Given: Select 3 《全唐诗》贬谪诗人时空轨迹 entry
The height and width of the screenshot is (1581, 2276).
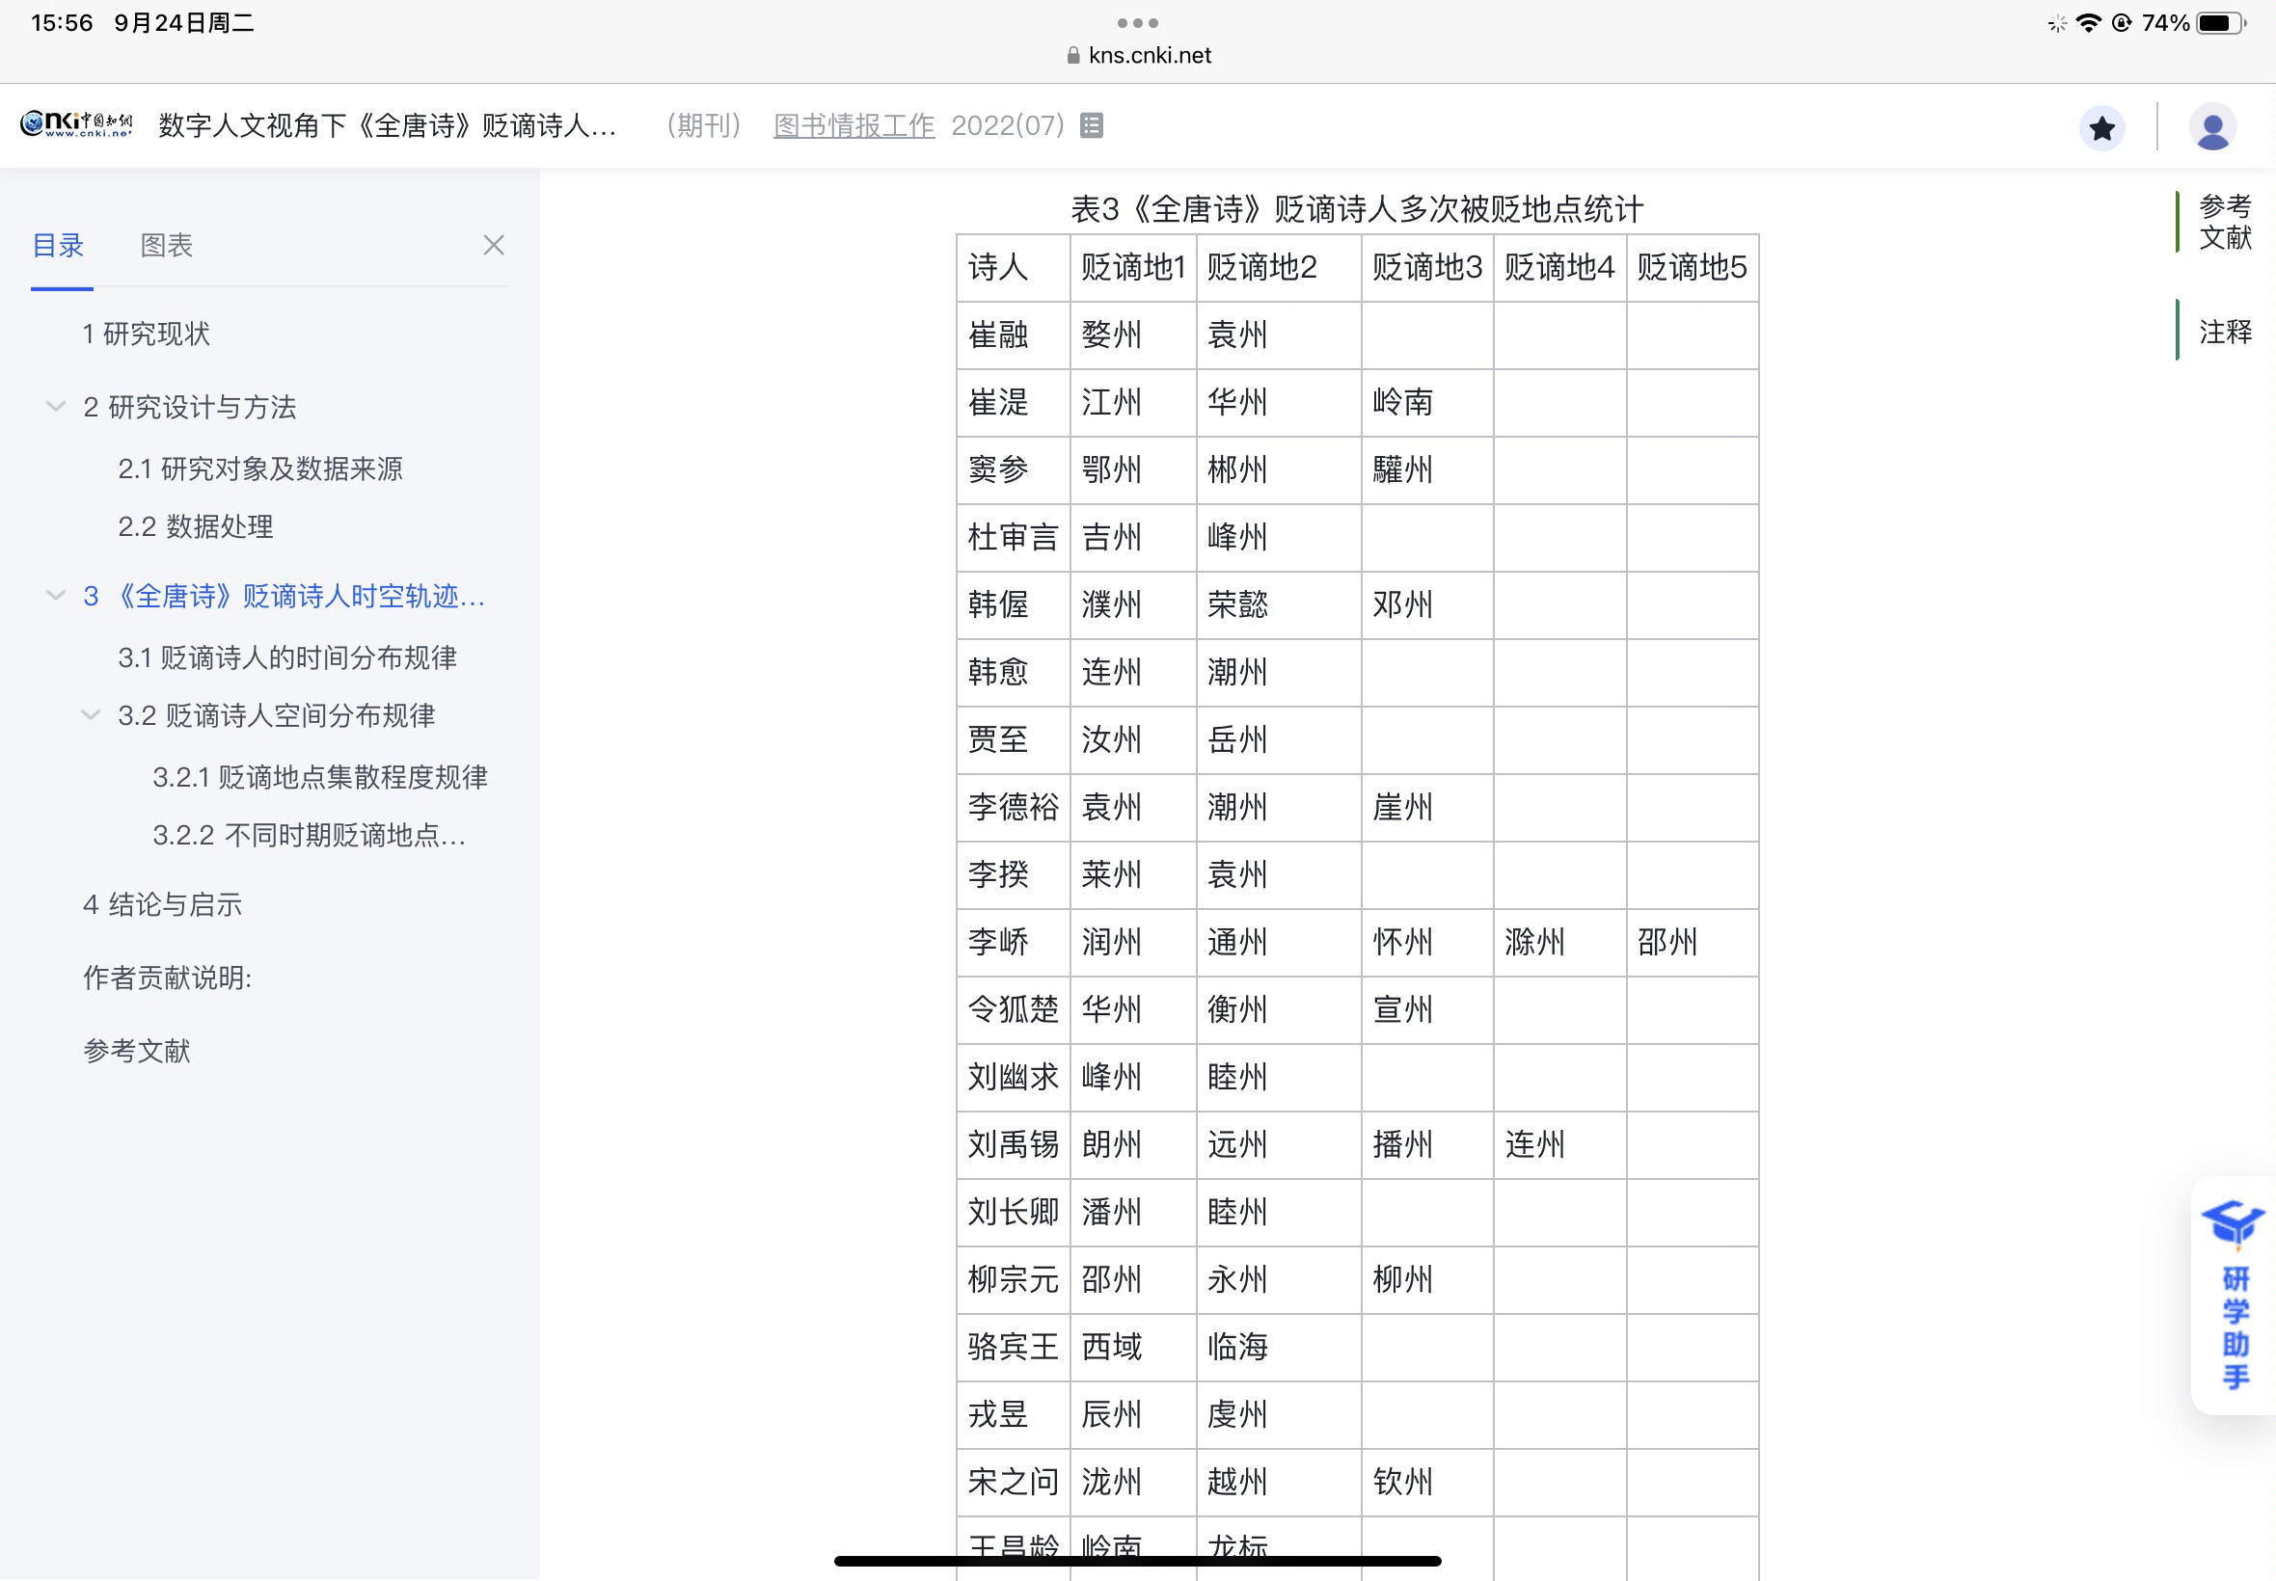Looking at the screenshot, I should pos(284,597).
